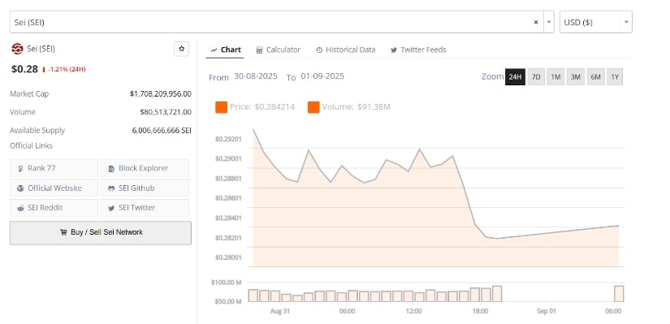Click the Twitter Feeds bird icon

pyautogui.click(x=394, y=50)
